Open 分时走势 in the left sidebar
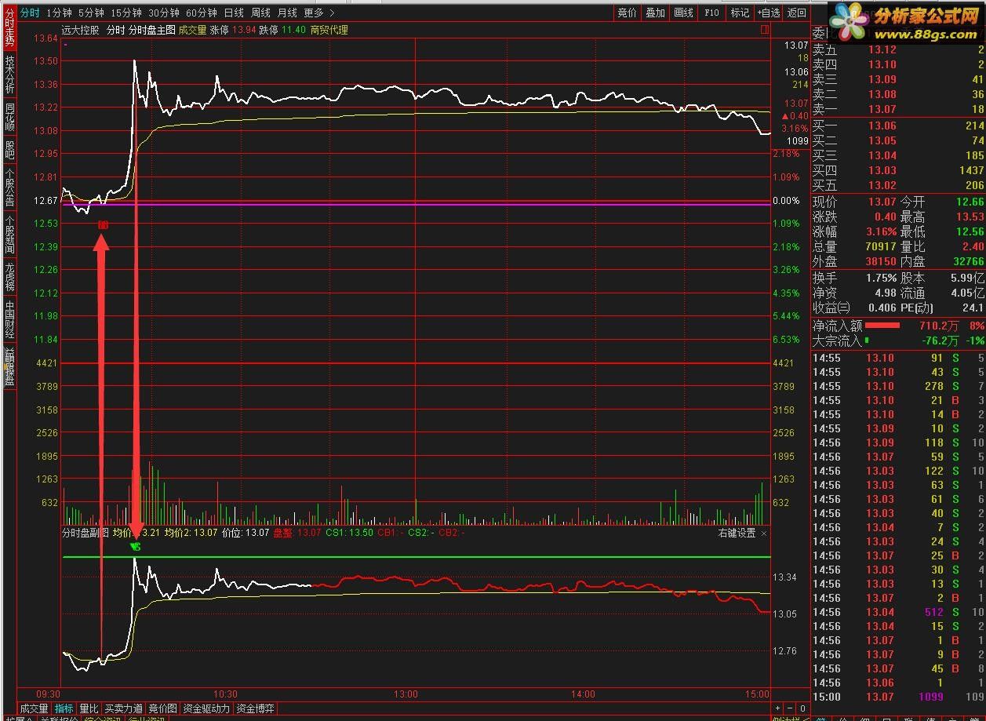Image resolution: width=986 pixels, height=721 pixels. click(9, 29)
